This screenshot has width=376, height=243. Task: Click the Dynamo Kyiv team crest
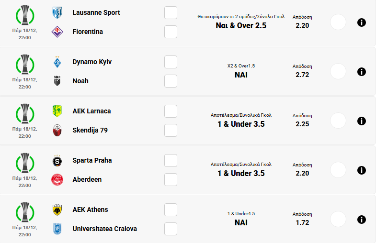click(x=57, y=62)
